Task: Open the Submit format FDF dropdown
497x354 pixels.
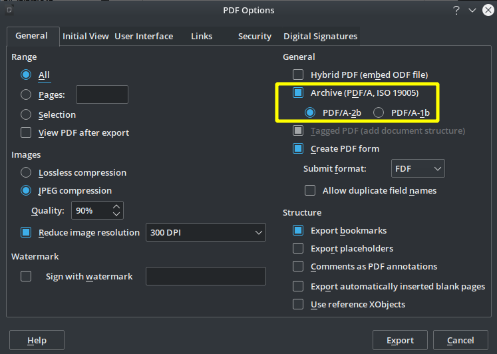Action: [x=417, y=168]
